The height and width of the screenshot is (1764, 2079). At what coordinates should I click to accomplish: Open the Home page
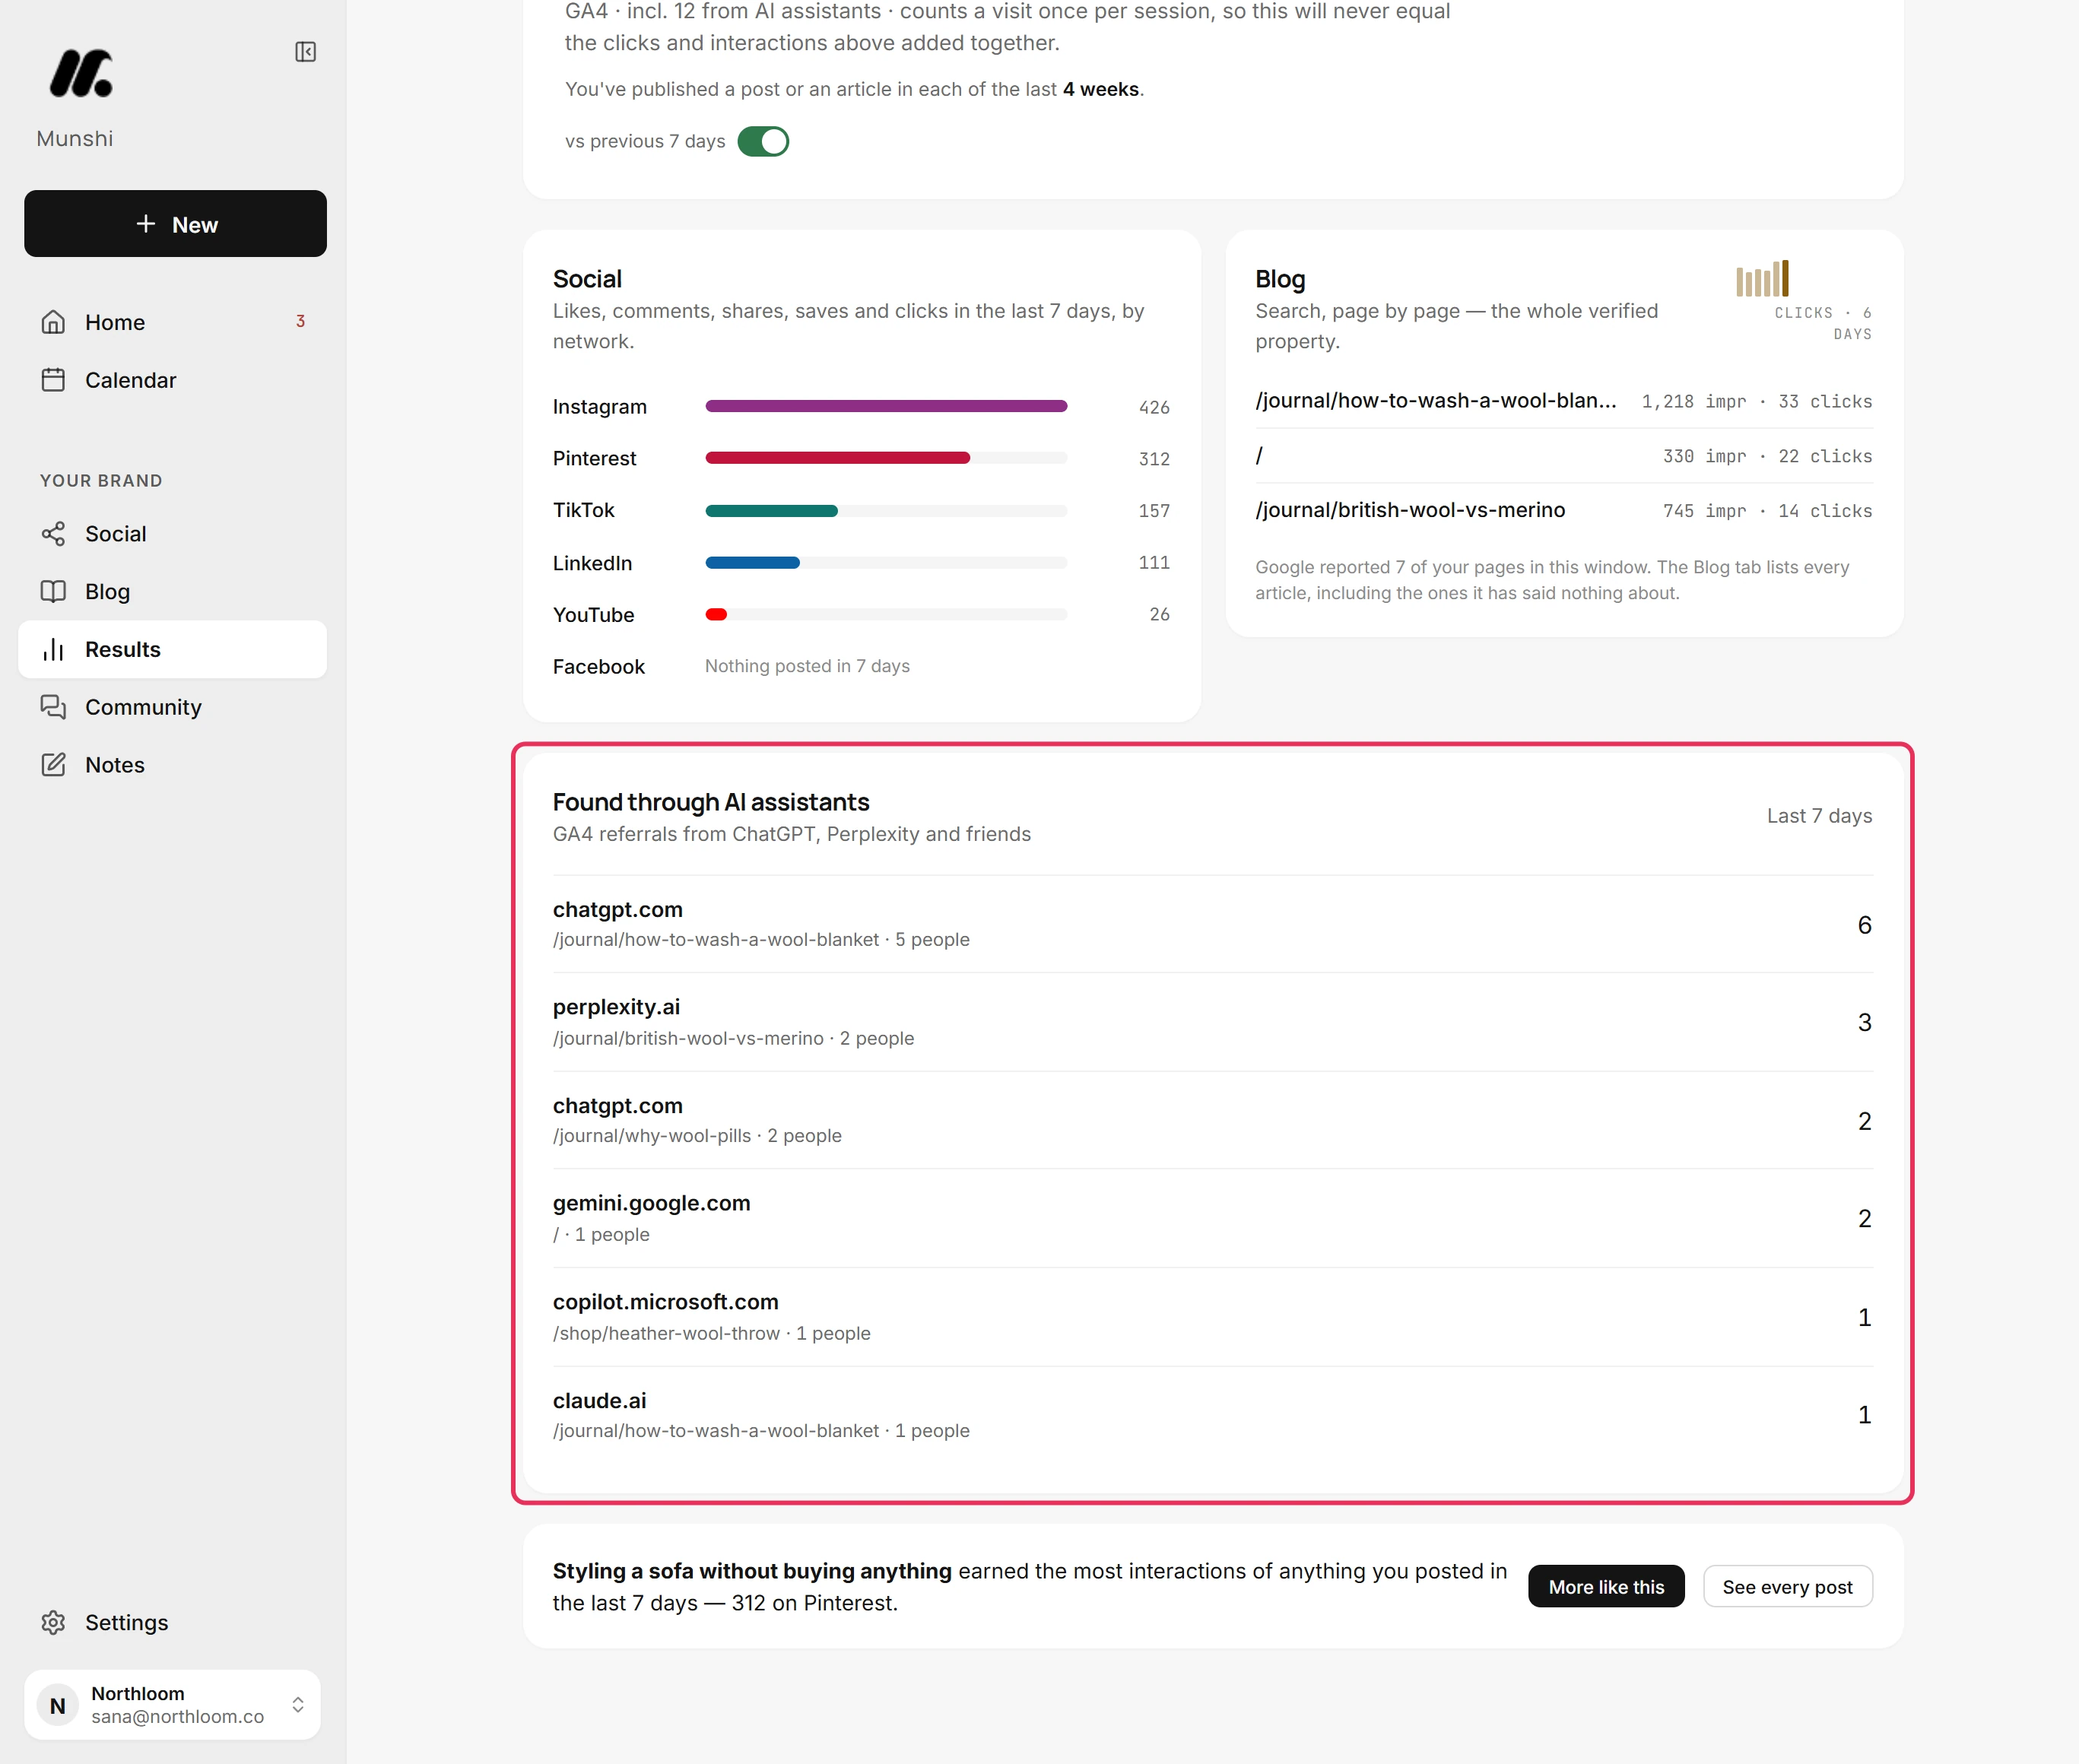[173, 322]
